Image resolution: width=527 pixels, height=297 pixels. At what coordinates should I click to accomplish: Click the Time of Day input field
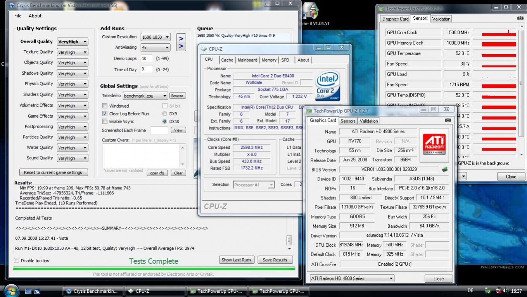click(147, 69)
